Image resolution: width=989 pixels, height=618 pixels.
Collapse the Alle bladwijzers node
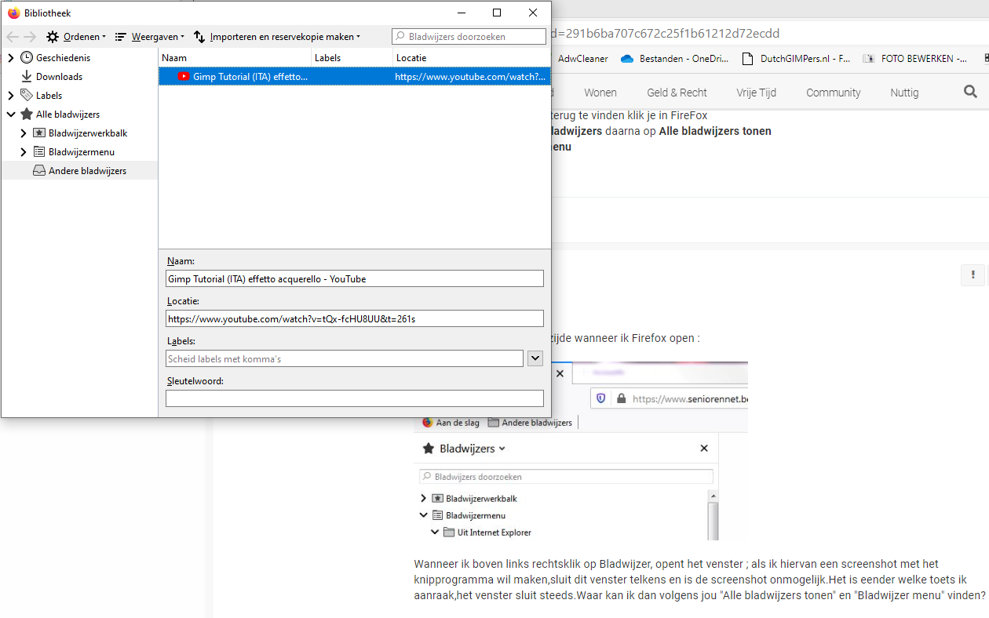pos(11,115)
